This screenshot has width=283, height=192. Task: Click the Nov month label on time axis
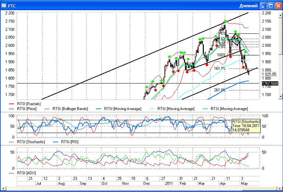[x=126, y=183]
